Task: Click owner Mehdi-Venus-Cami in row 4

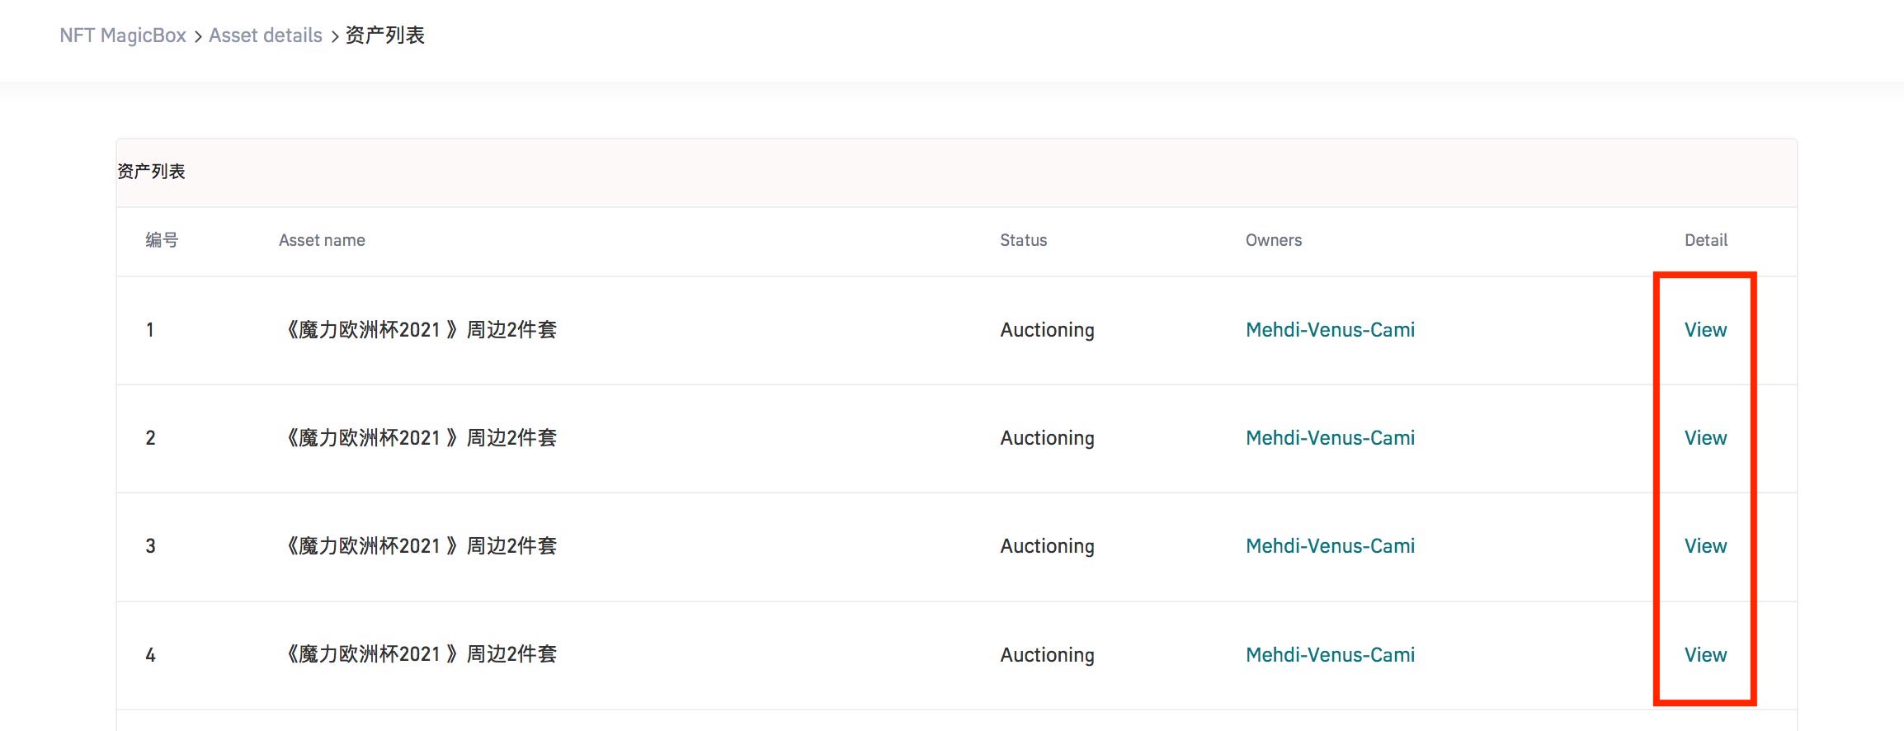Action: click(1330, 655)
